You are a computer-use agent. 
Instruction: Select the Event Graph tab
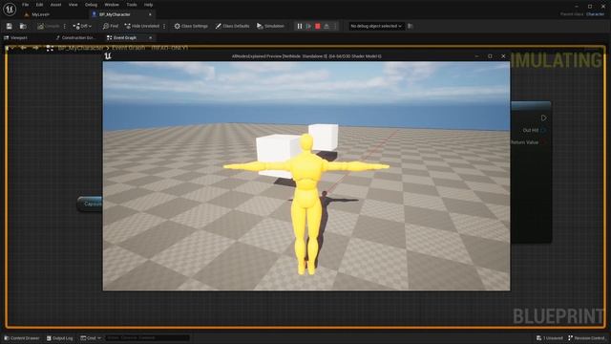coord(125,38)
